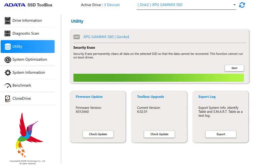Click the Drive Information SSD icon

[7, 21]
